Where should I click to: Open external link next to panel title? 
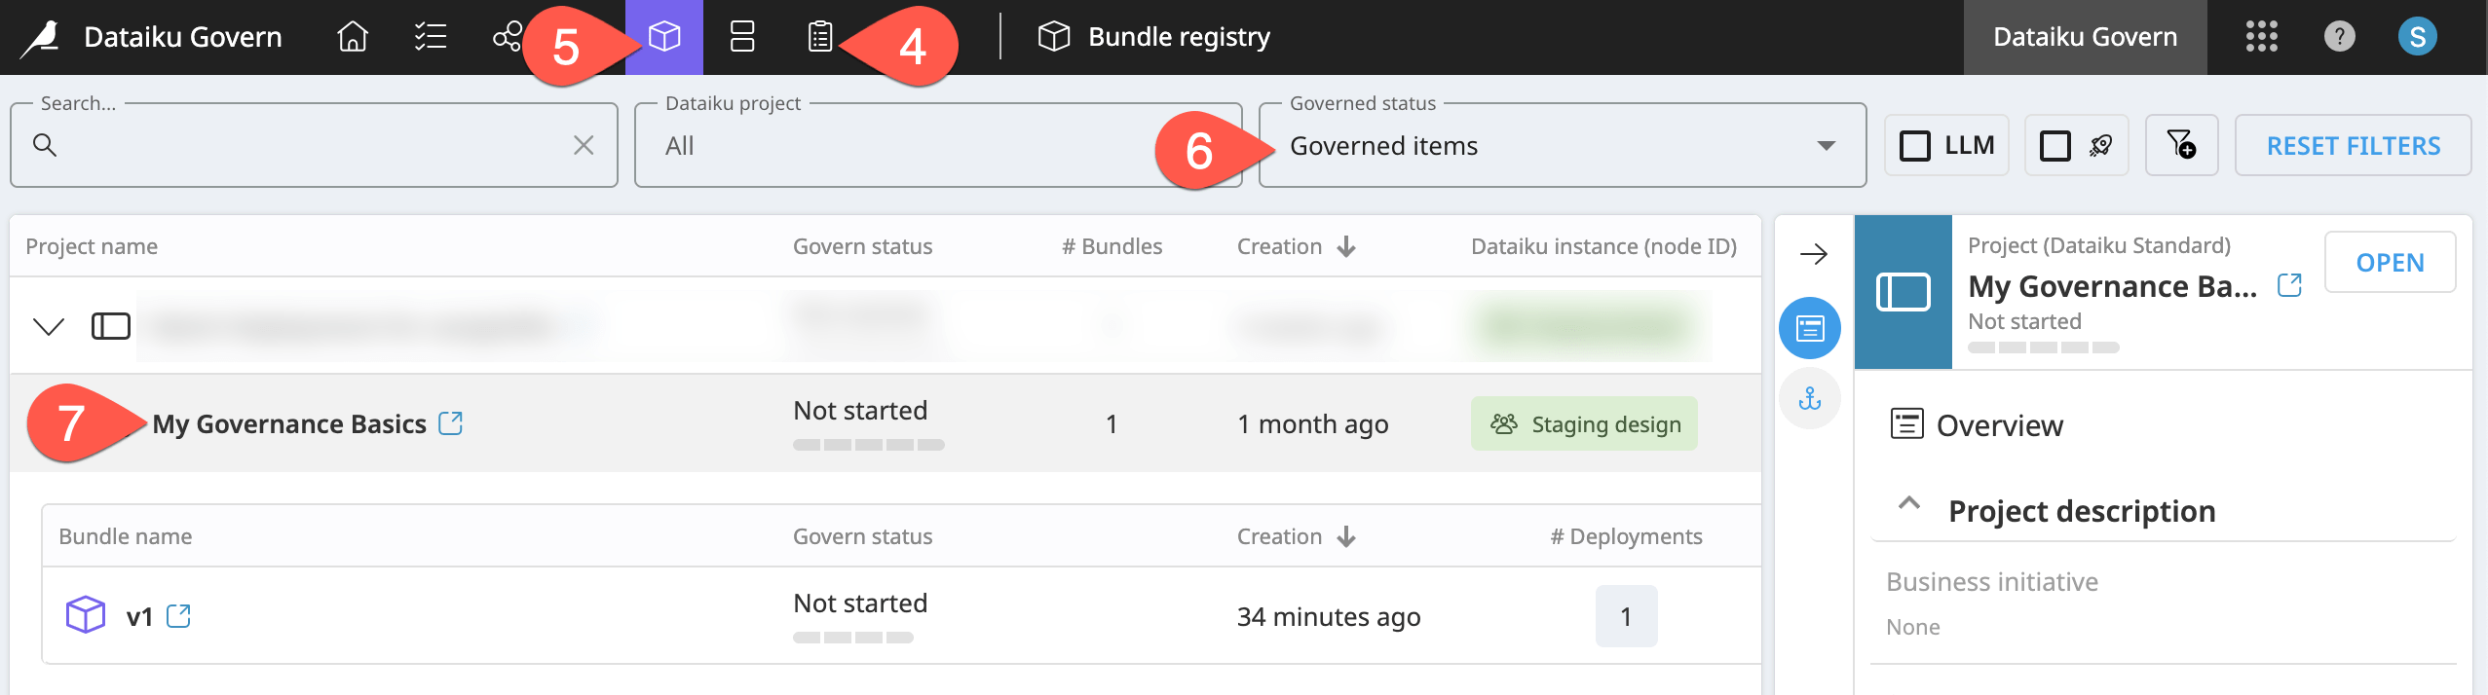tap(2289, 285)
